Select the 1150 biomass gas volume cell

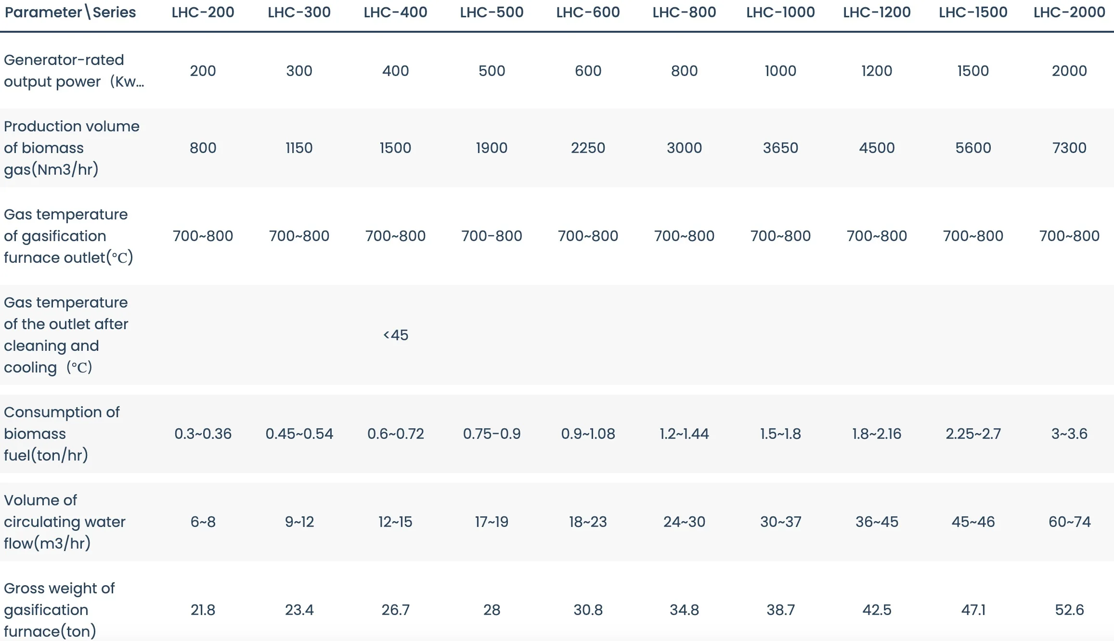299,148
